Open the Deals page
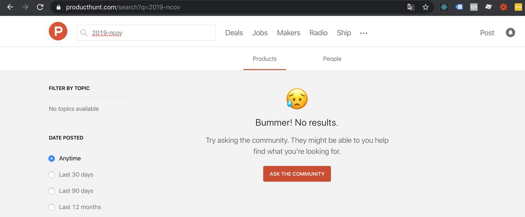 (x=234, y=33)
